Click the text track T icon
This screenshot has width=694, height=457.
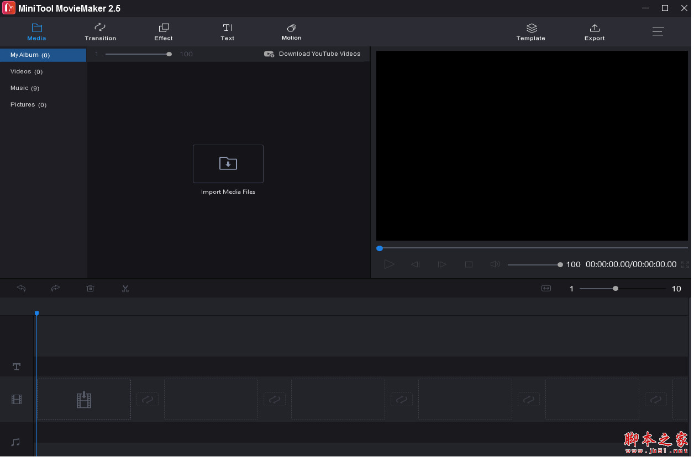click(x=17, y=366)
